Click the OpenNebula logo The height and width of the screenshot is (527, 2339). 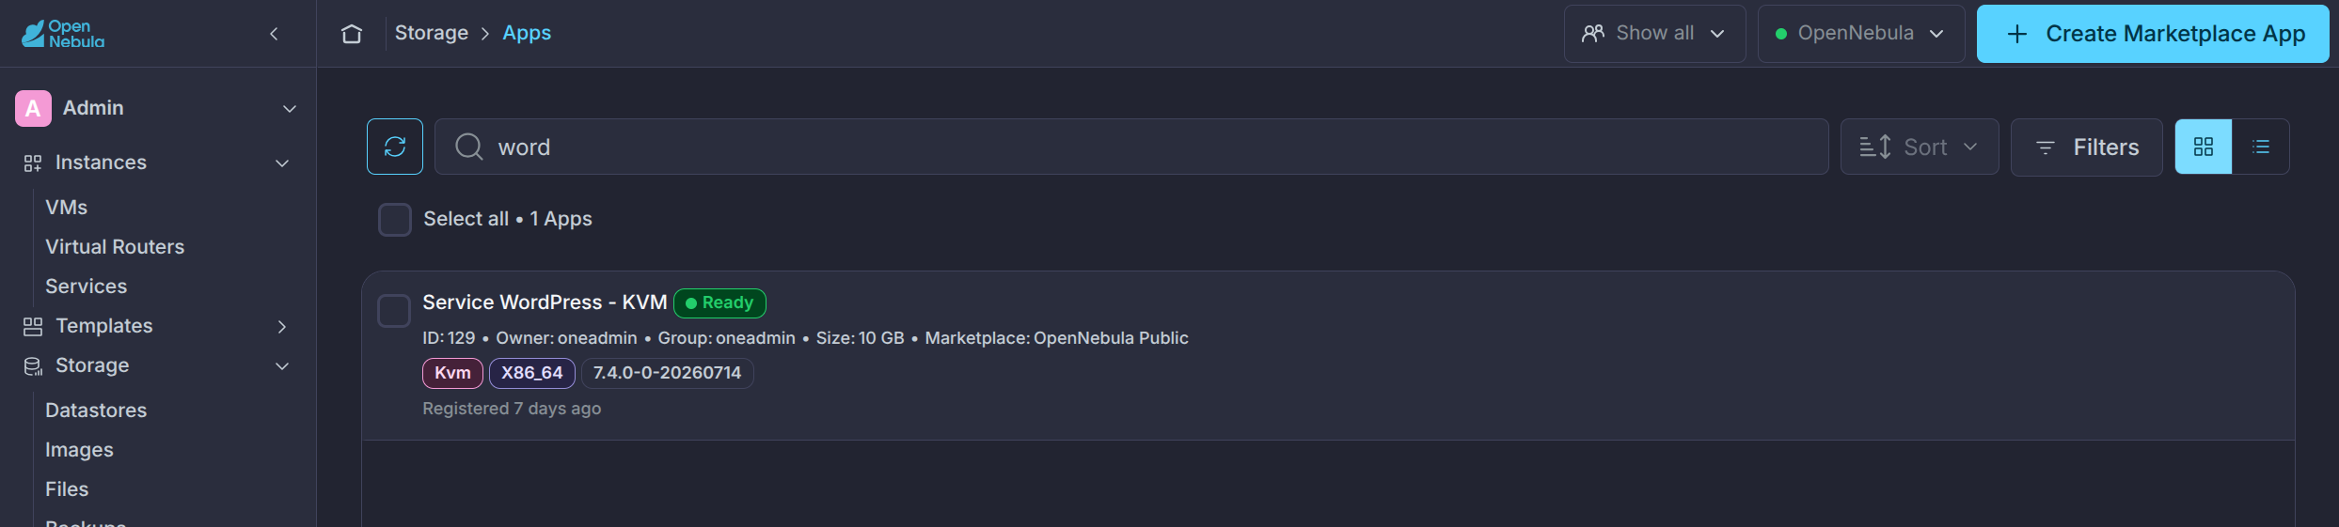[63, 34]
